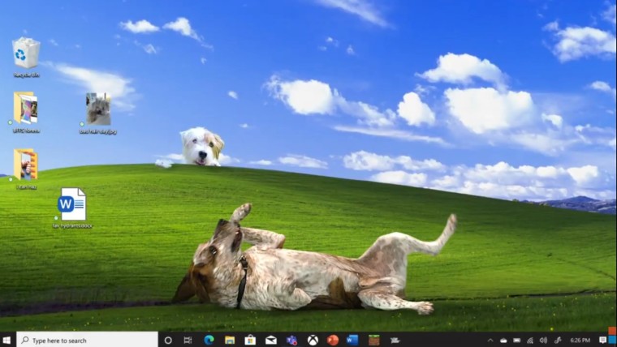The height and width of the screenshot is (347, 617).
Task: Select the BFFS forever folder
Action: click(x=26, y=112)
